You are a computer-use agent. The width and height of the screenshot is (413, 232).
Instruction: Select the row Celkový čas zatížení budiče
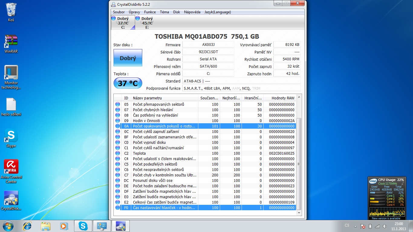[x=205, y=202]
